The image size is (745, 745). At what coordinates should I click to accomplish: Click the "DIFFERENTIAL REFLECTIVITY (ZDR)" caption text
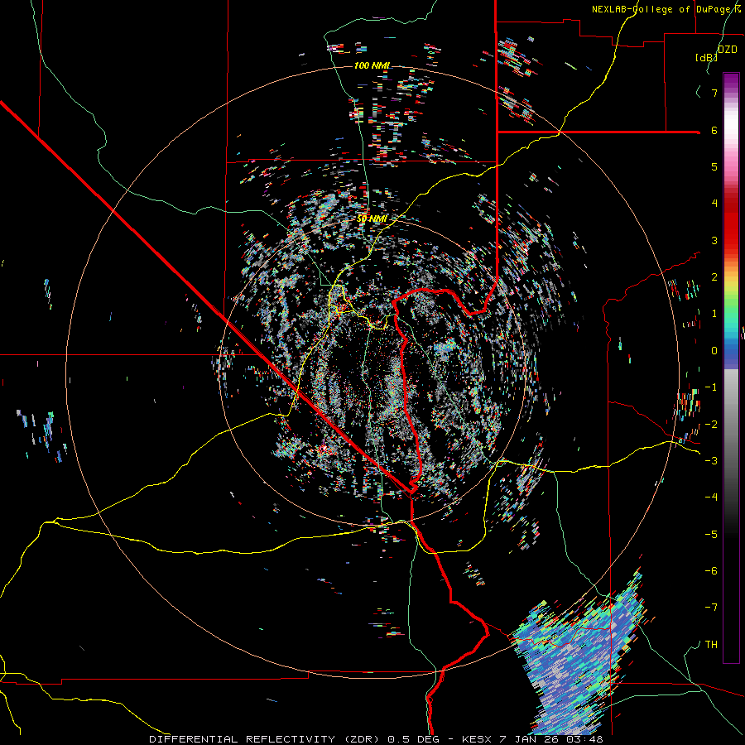[x=265, y=739]
